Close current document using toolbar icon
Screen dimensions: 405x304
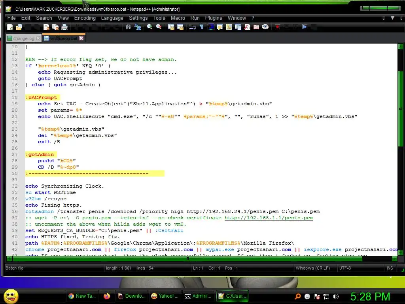pos(47,27)
